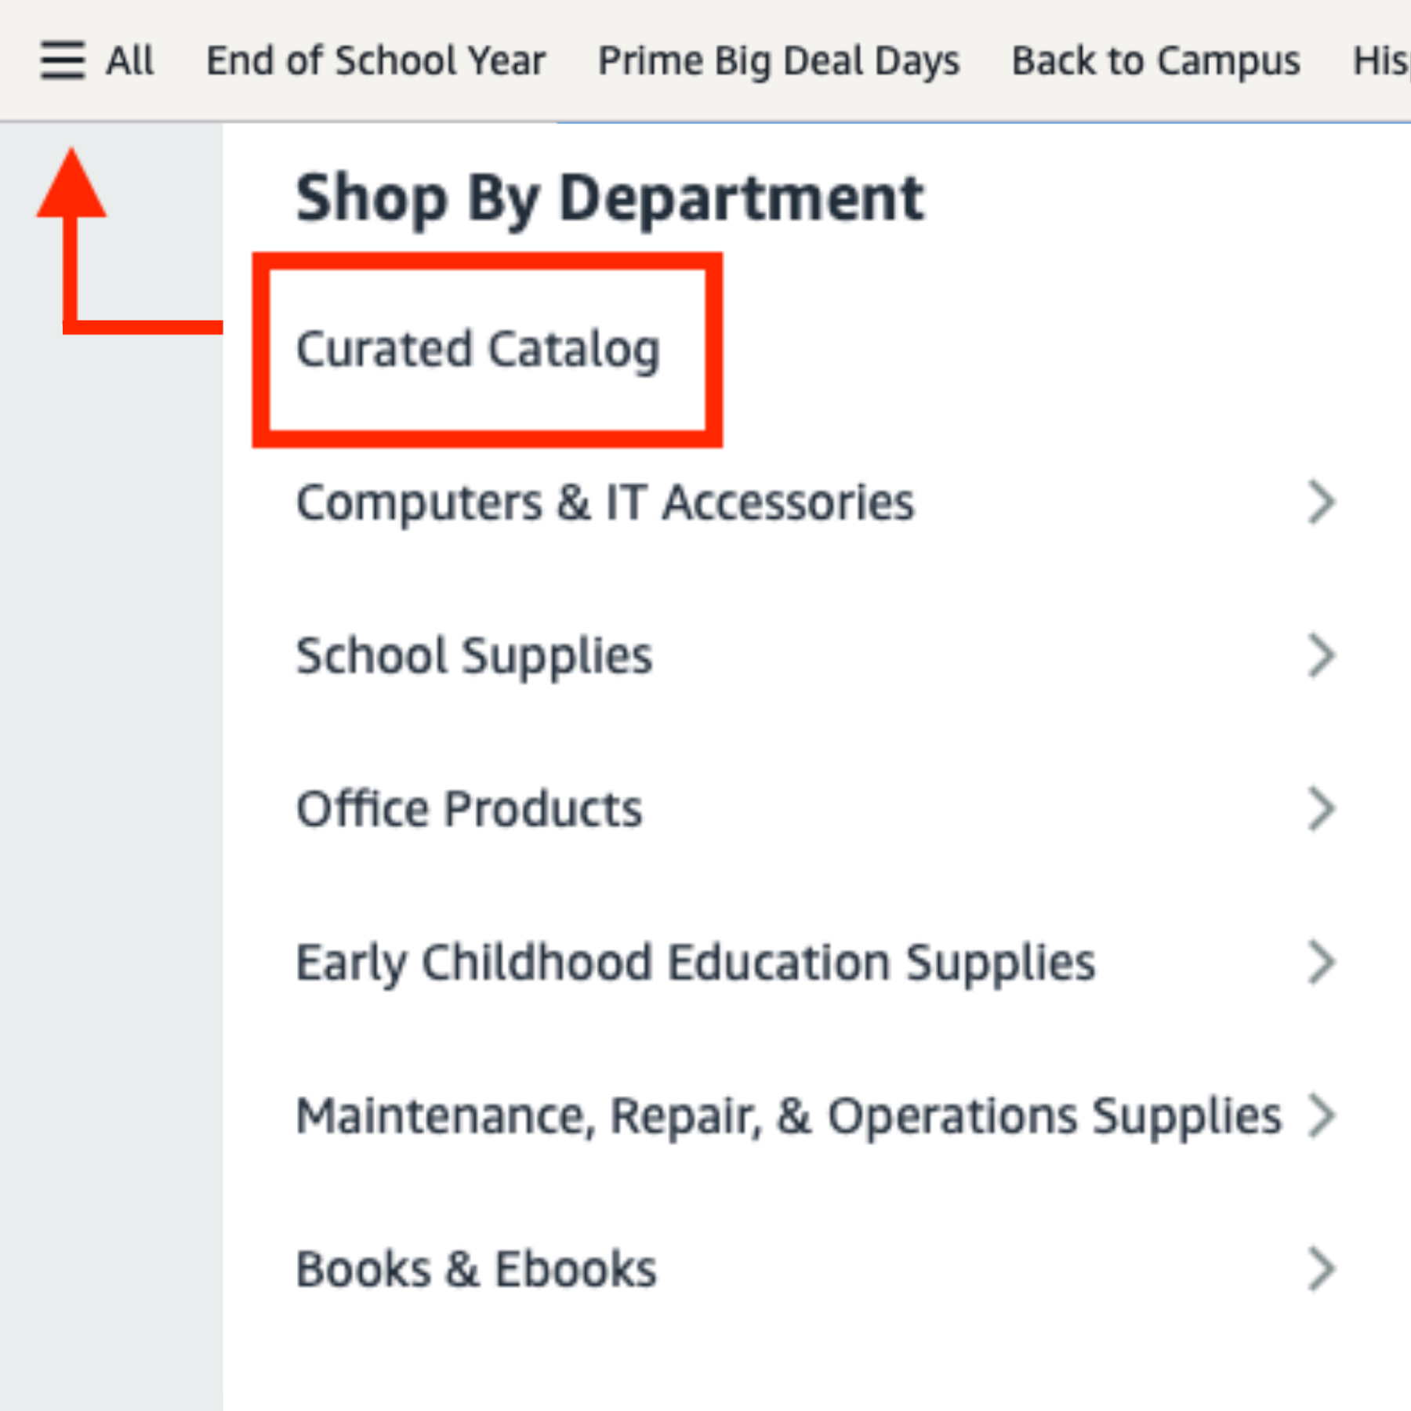Open End of School Year tab

point(375,60)
